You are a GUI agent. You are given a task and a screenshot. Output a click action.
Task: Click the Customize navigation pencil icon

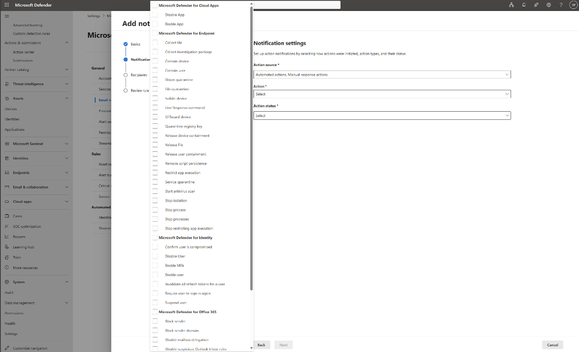point(7,349)
